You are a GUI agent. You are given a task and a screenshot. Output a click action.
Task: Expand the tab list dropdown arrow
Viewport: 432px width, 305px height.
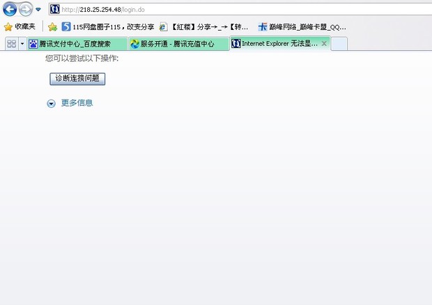[22, 43]
